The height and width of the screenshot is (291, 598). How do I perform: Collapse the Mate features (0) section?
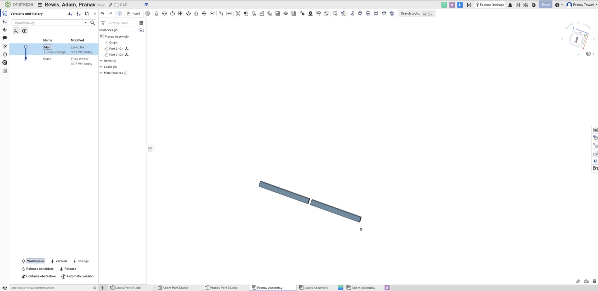point(101,73)
